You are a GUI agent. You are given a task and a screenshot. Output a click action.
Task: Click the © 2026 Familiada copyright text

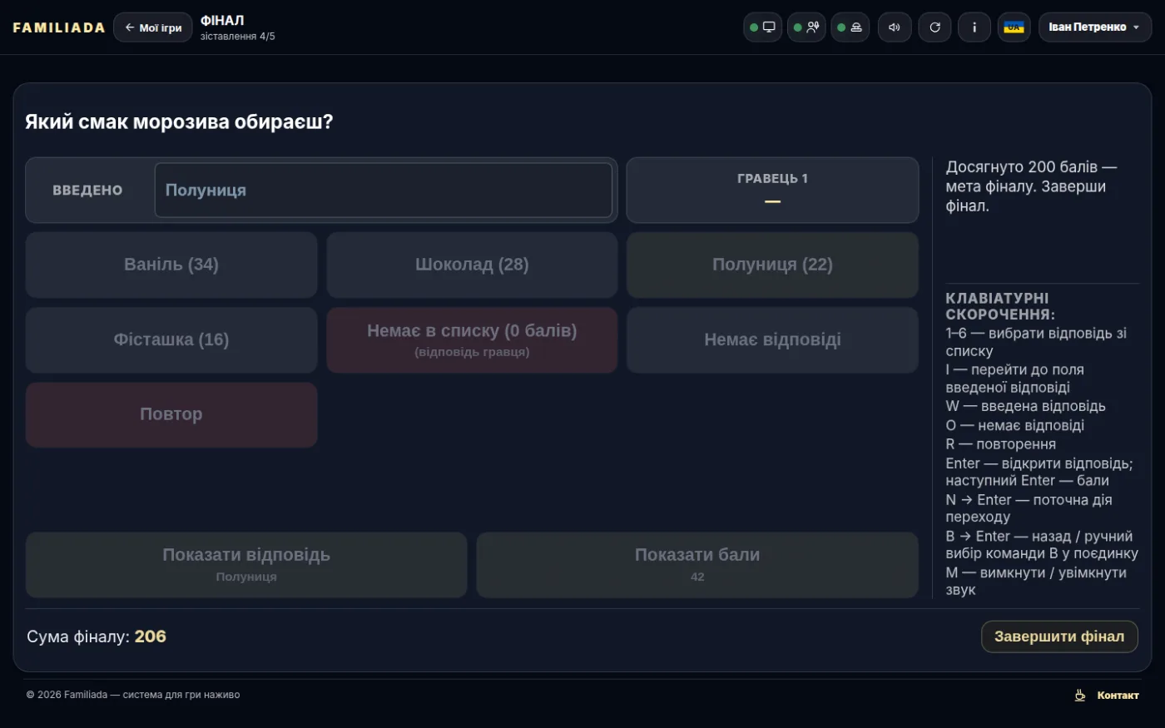[x=133, y=695]
